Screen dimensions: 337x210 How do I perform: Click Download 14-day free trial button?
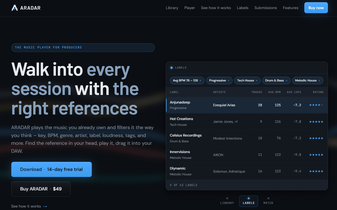click(x=51, y=169)
